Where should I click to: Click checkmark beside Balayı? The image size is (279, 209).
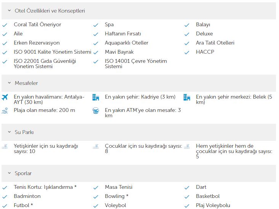point(187,25)
